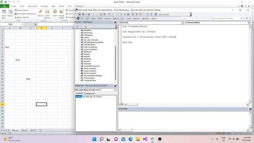Click Macro Security in Excel ribbon
The width and height of the screenshot is (254, 143).
(21, 17)
